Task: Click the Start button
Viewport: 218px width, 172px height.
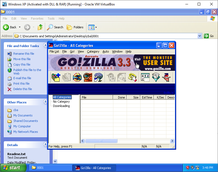Action: point(13,168)
